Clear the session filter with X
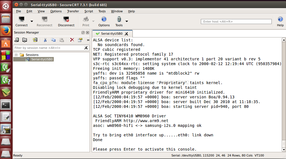This screenshot has height=159, width=286. click(x=86, y=48)
